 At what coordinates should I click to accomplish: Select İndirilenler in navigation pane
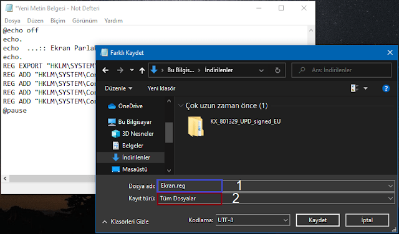pos(130,157)
